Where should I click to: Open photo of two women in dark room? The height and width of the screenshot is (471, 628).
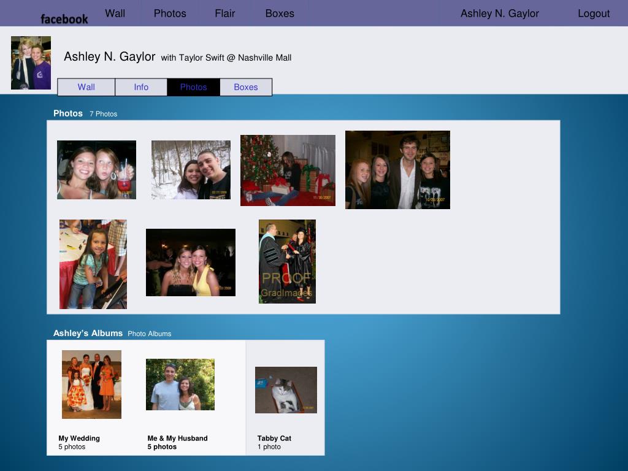tap(191, 262)
